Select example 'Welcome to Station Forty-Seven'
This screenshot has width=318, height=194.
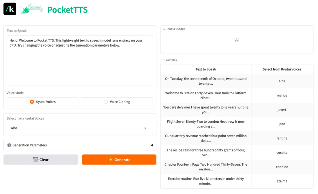206,95
